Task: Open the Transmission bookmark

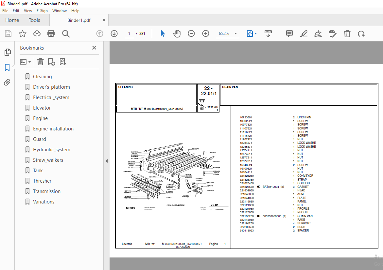Action: pos(47,191)
